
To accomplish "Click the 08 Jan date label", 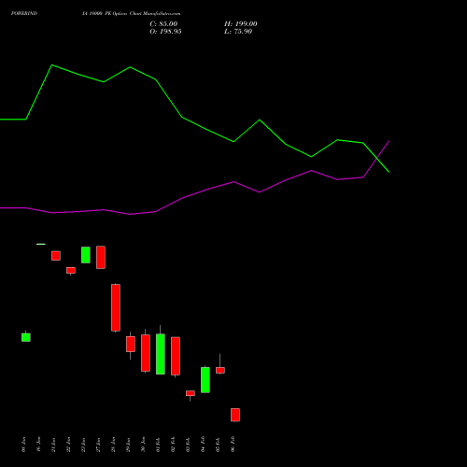I will (x=24, y=445).
